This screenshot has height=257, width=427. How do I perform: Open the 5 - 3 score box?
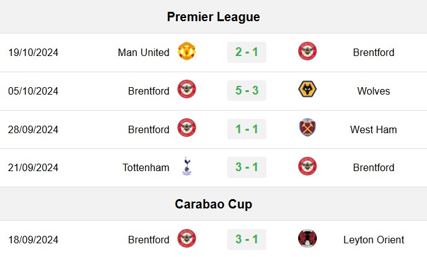tap(246, 90)
